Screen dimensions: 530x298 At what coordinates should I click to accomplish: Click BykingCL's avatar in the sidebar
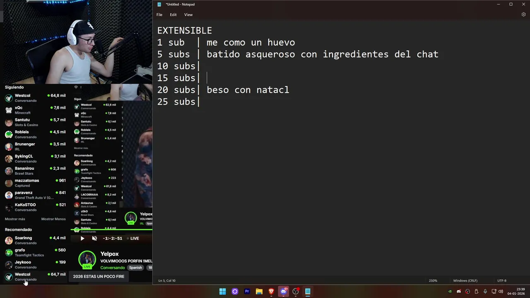(9, 159)
